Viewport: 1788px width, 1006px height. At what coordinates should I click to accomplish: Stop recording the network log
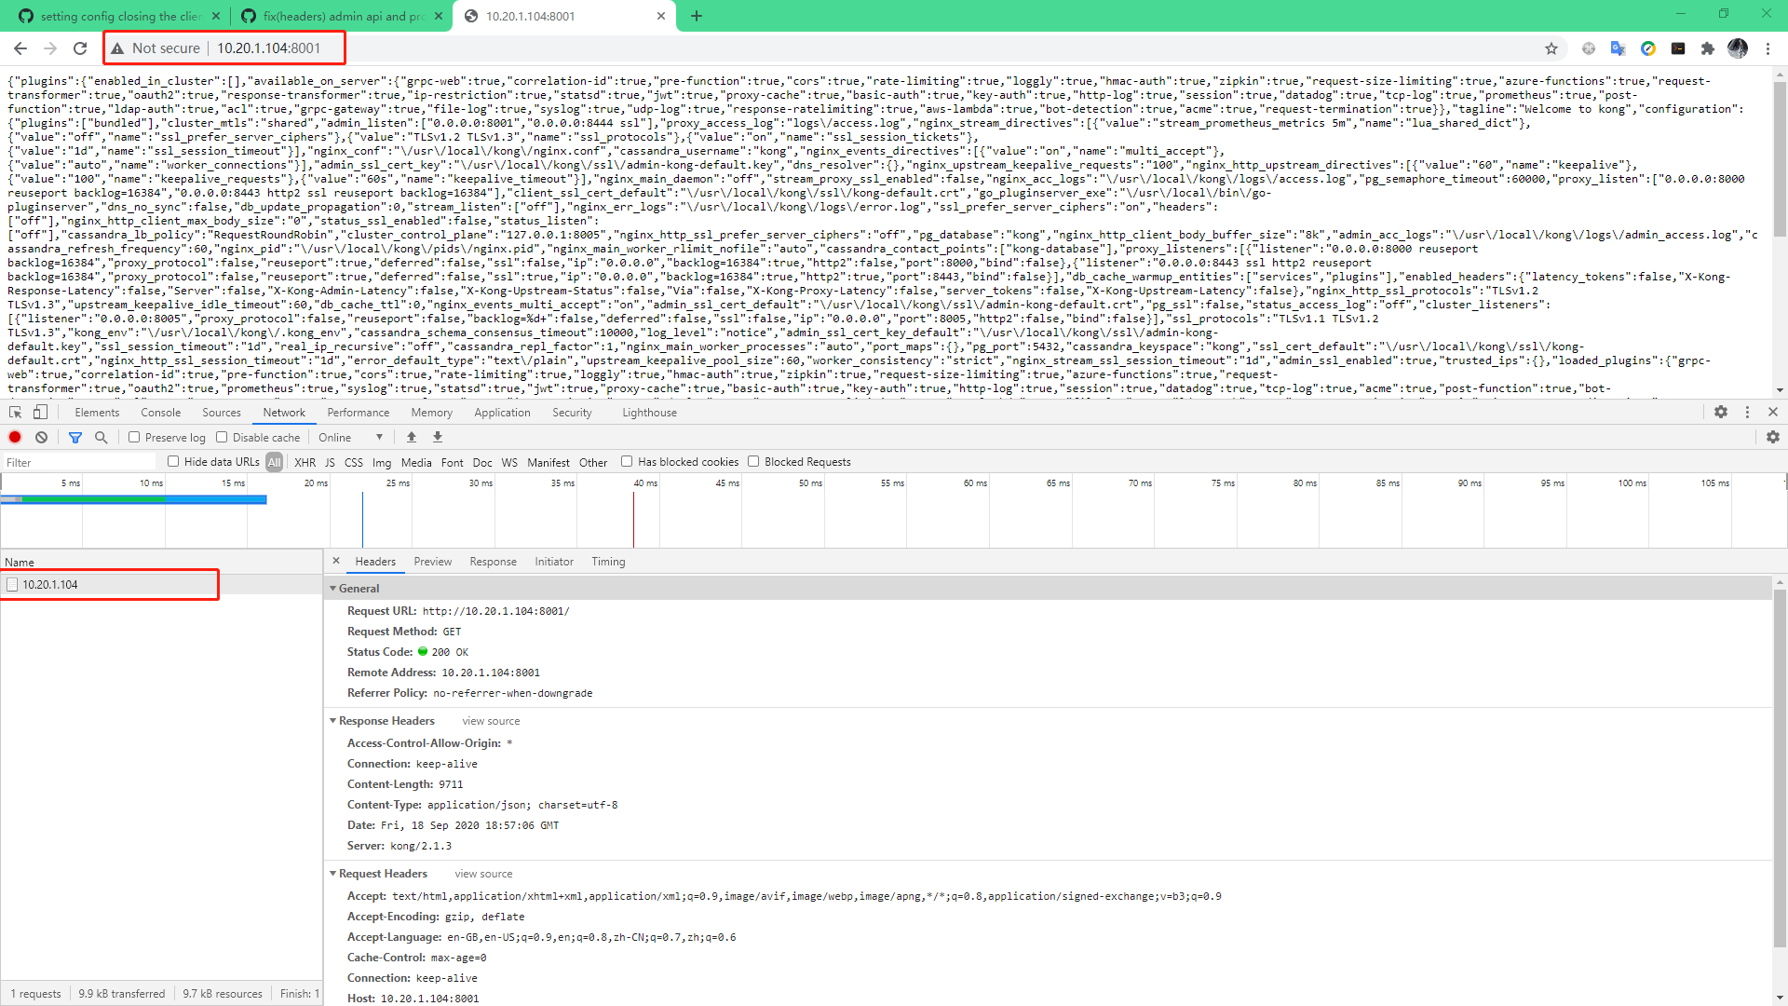[14, 437]
